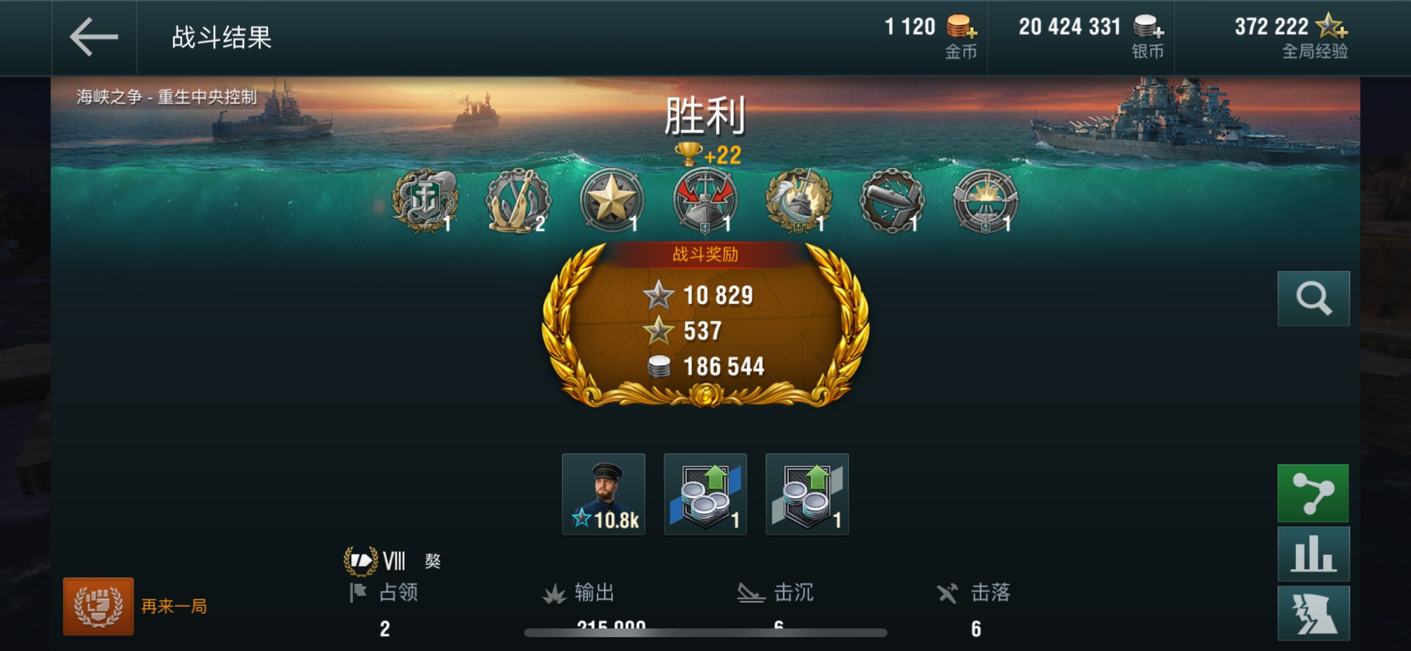
Task: Open the magnifying glass details button
Action: tap(1313, 299)
